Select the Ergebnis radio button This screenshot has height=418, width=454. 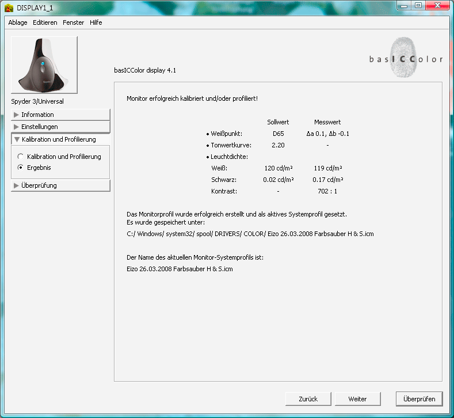(x=21, y=168)
